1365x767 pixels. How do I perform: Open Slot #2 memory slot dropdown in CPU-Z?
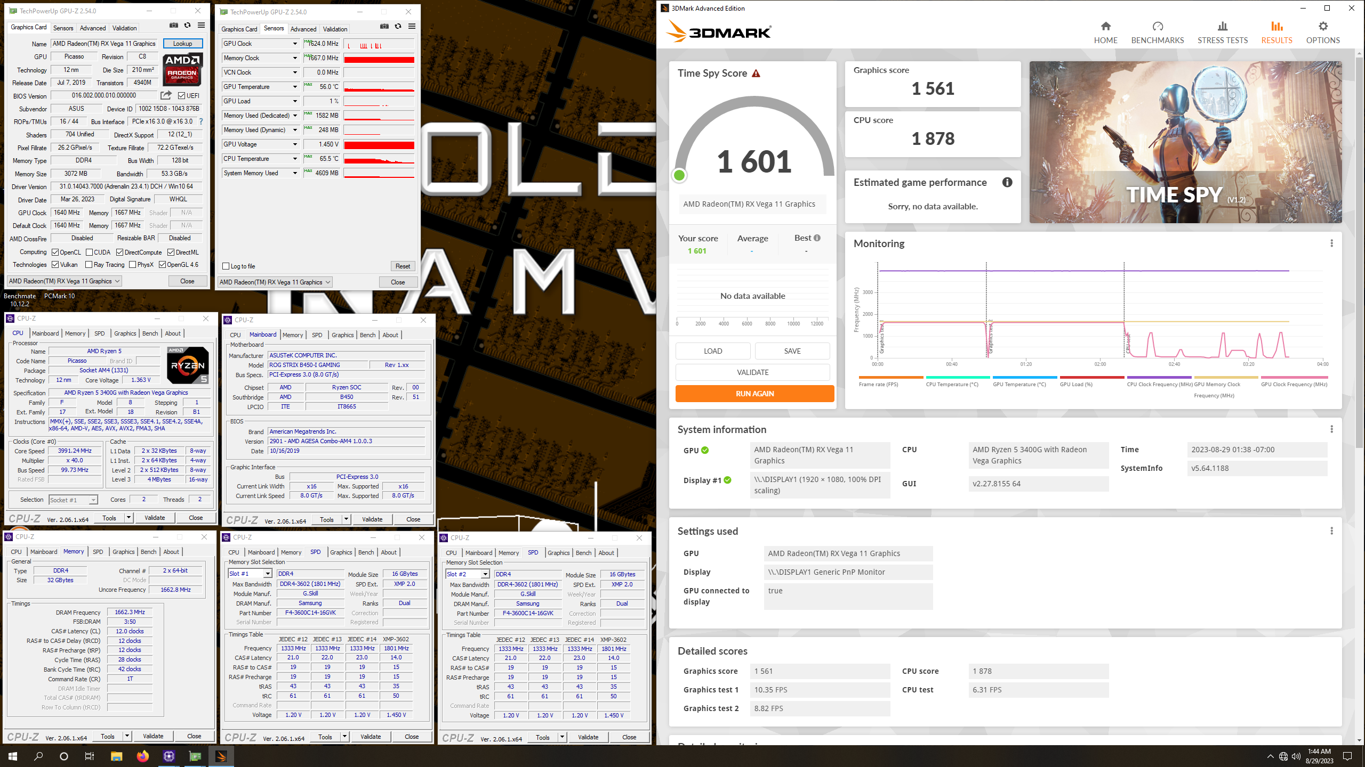point(468,574)
